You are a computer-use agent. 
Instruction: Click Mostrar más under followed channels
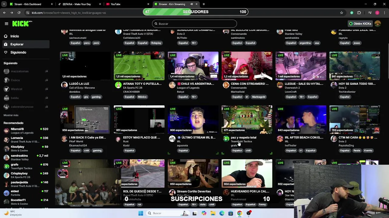(11, 115)
